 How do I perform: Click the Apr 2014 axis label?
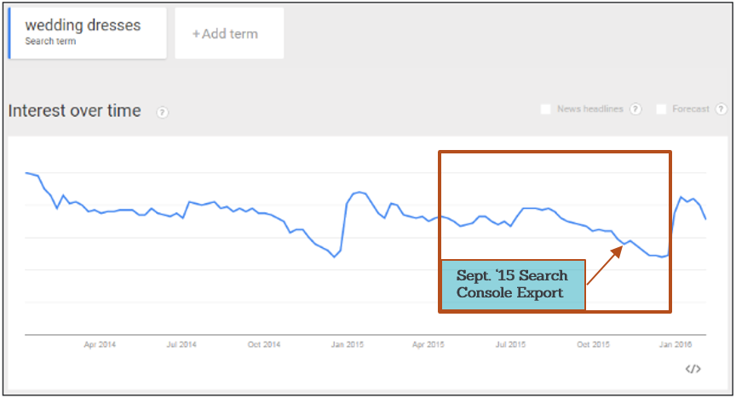100,345
